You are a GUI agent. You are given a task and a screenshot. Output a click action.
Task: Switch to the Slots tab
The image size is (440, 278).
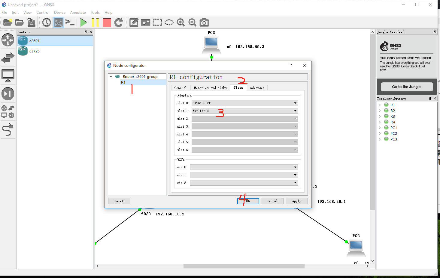pyautogui.click(x=238, y=87)
